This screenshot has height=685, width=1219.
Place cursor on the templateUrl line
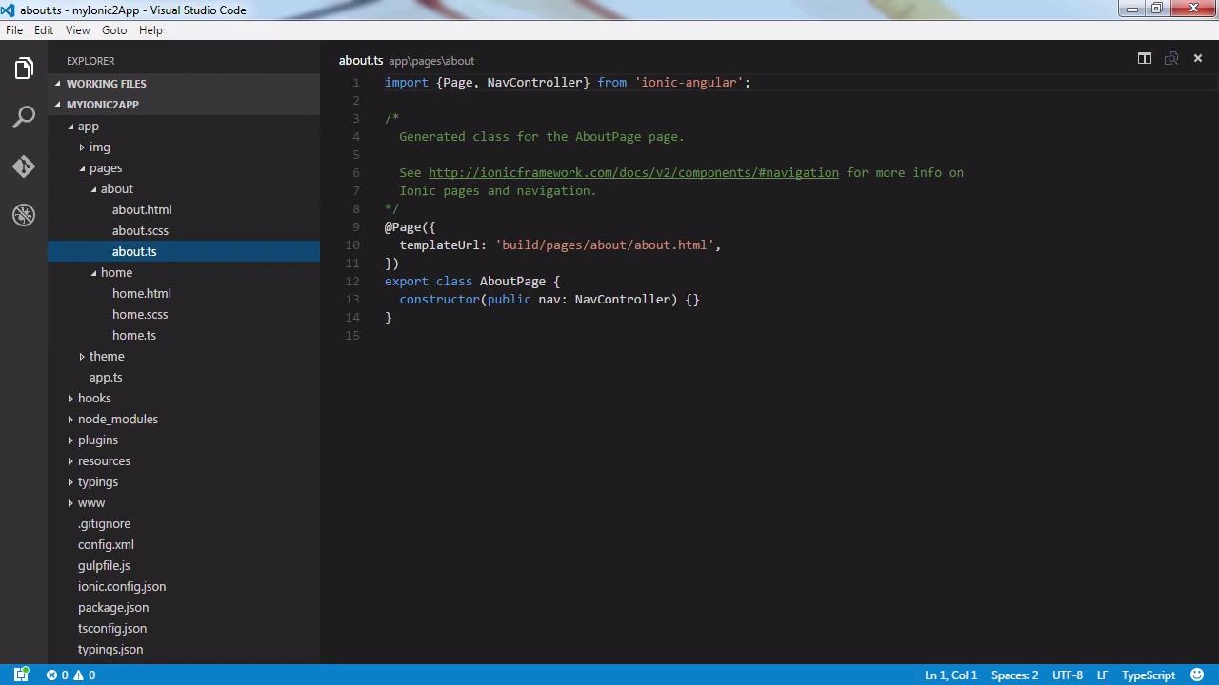click(560, 245)
